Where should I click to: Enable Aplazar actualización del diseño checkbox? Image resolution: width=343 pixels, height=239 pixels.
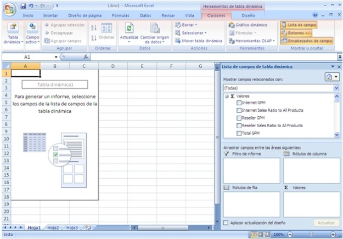(x=226, y=223)
